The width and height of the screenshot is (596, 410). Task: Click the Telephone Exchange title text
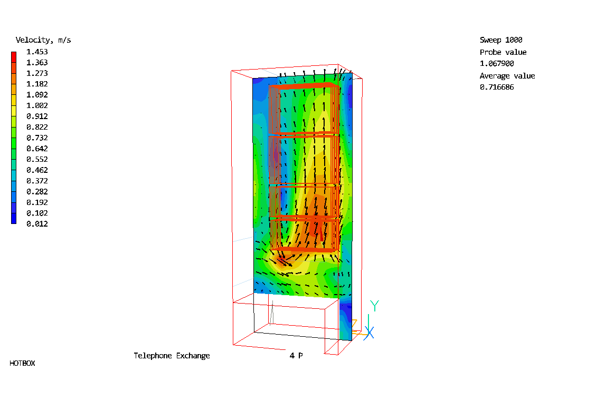pos(172,356)
